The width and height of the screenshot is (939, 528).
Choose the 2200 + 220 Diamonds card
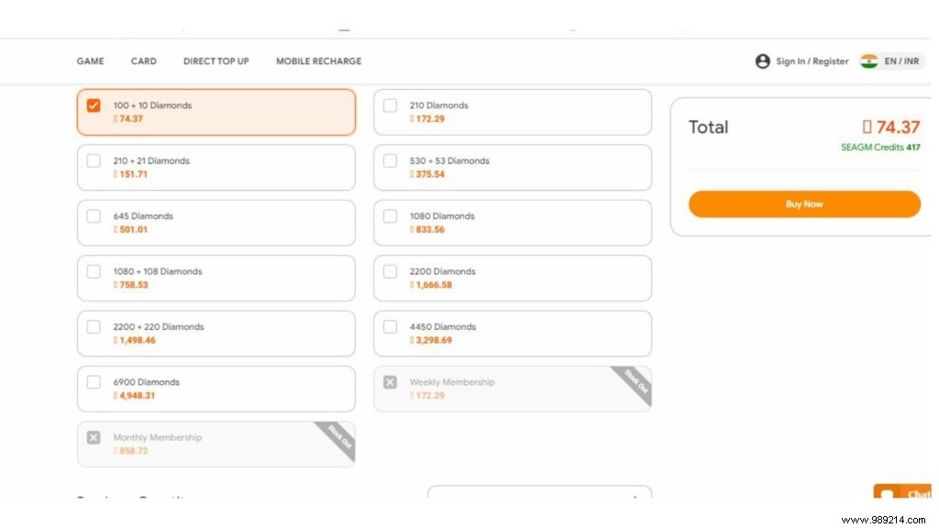click(x=215, y=334)
